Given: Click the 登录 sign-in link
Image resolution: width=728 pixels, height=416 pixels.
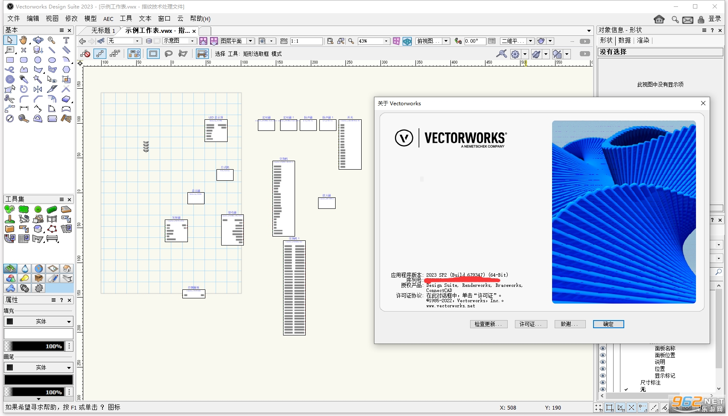Looking at the screenshot, I should [715, 19].
